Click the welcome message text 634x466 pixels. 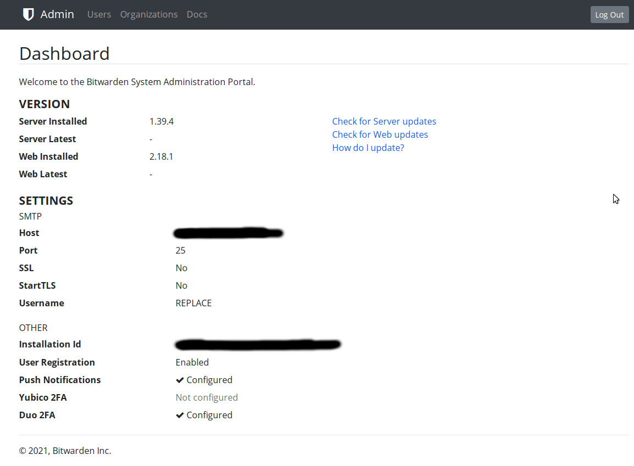[x=137, y=82]
